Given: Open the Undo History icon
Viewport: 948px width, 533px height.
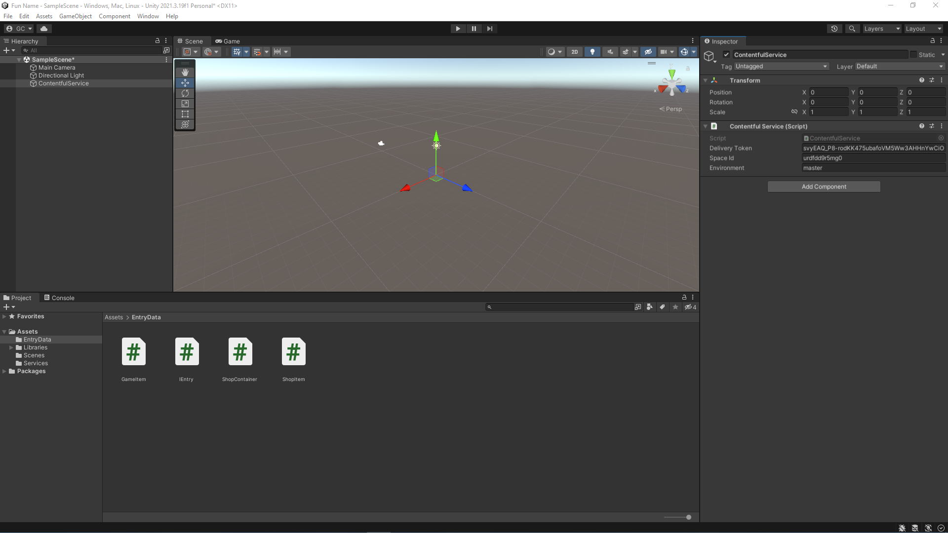Looking at the screenshot, I should [834, 29].
